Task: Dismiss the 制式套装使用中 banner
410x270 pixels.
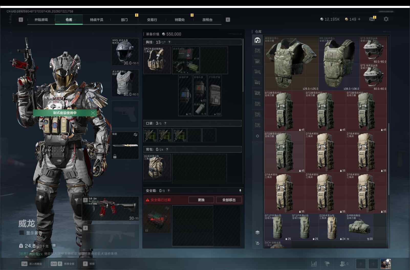Action: (x=93, y=113)
